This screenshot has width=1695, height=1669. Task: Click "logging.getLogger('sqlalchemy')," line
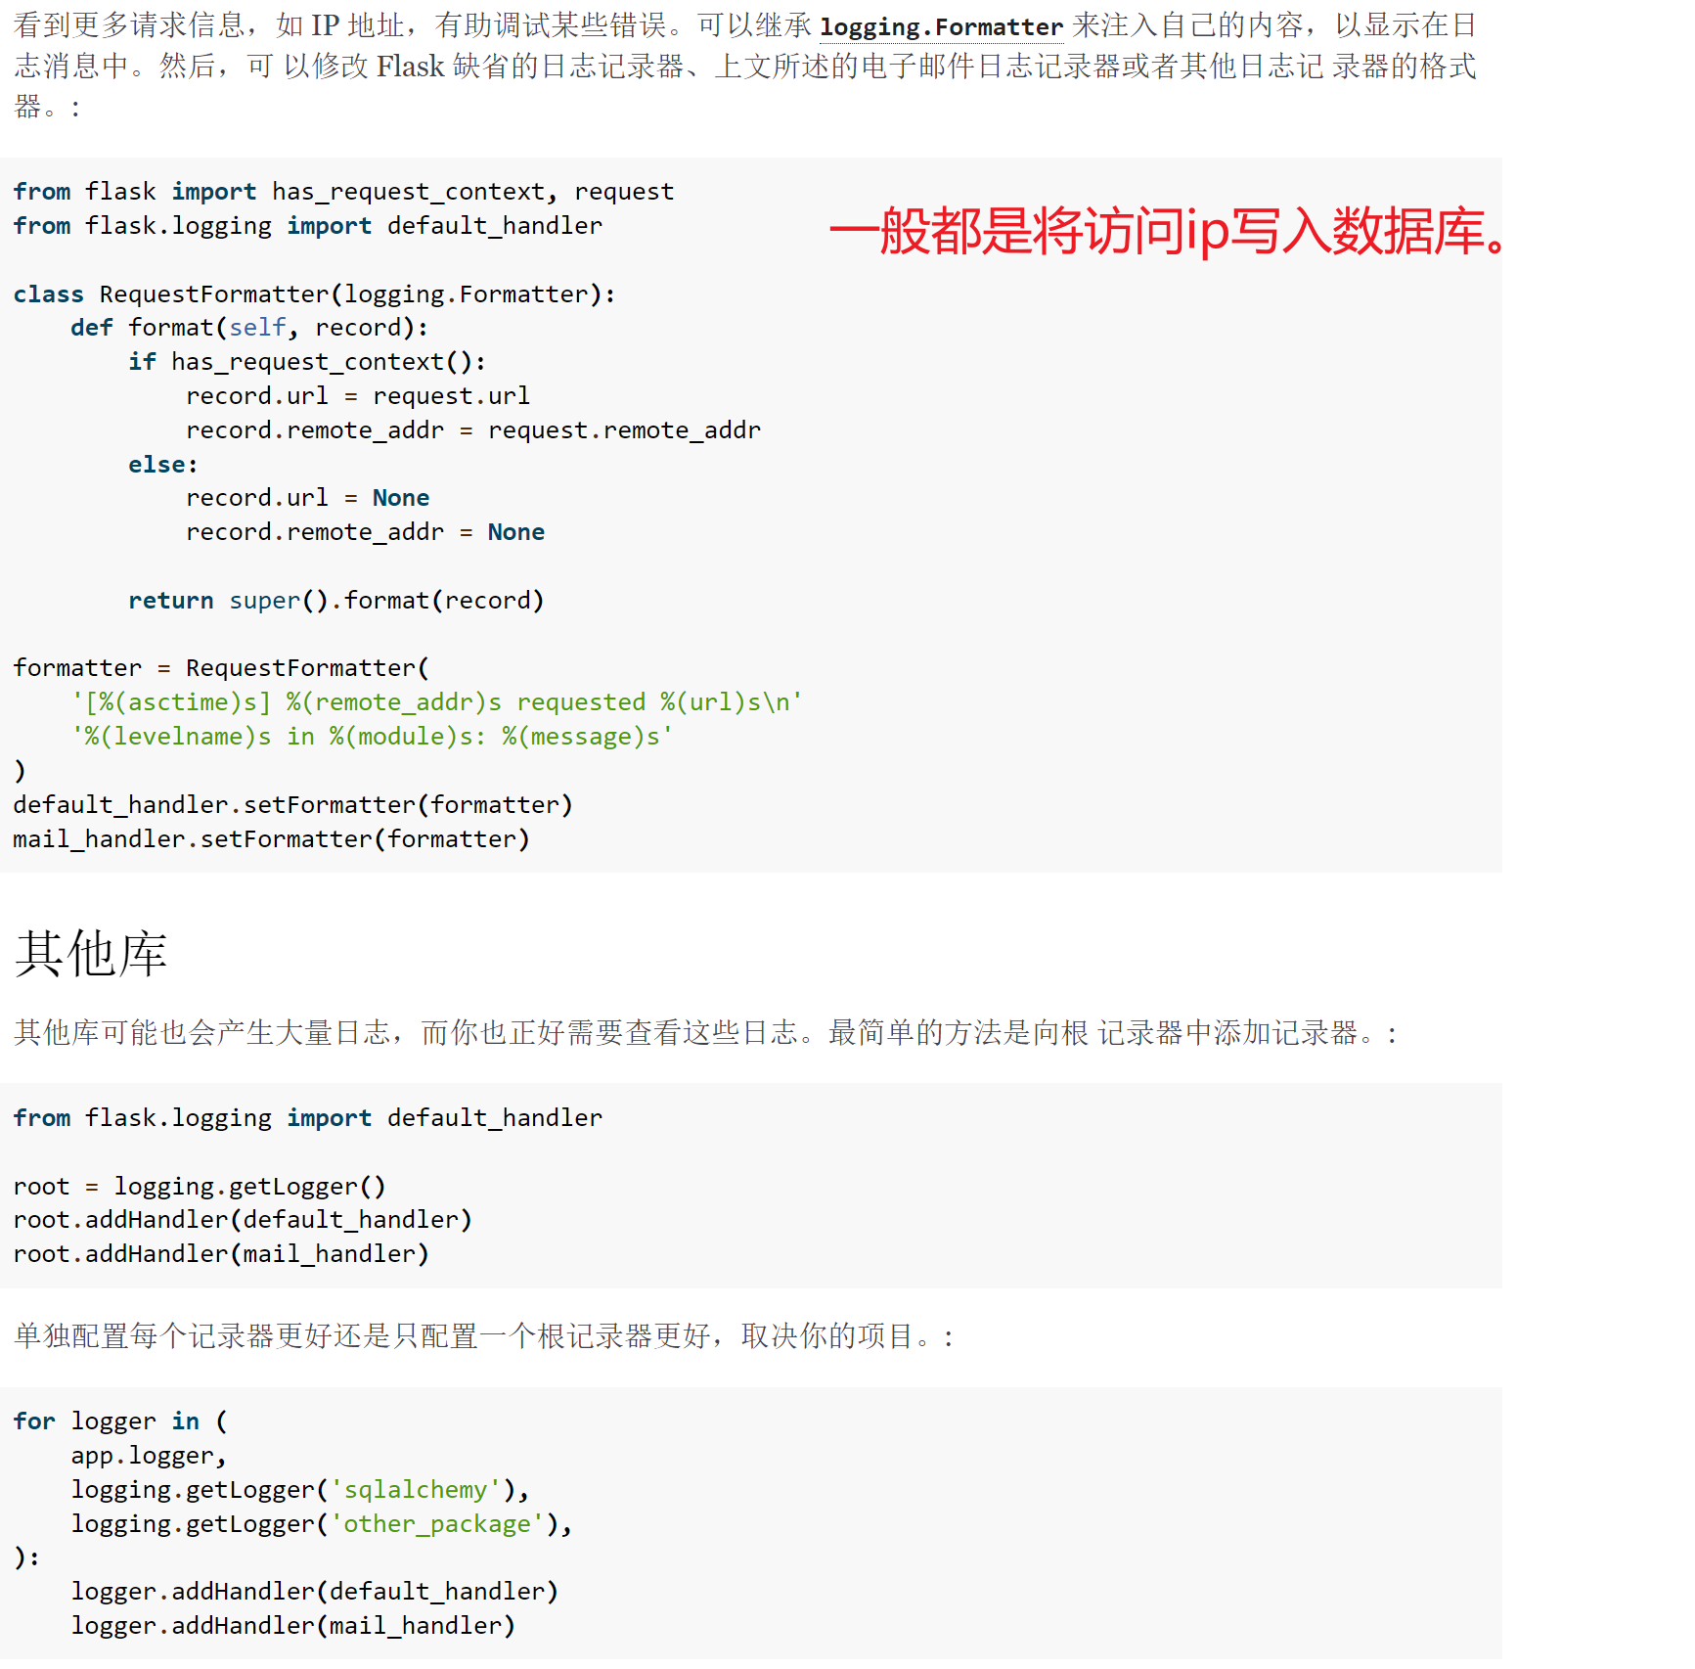300,1490
